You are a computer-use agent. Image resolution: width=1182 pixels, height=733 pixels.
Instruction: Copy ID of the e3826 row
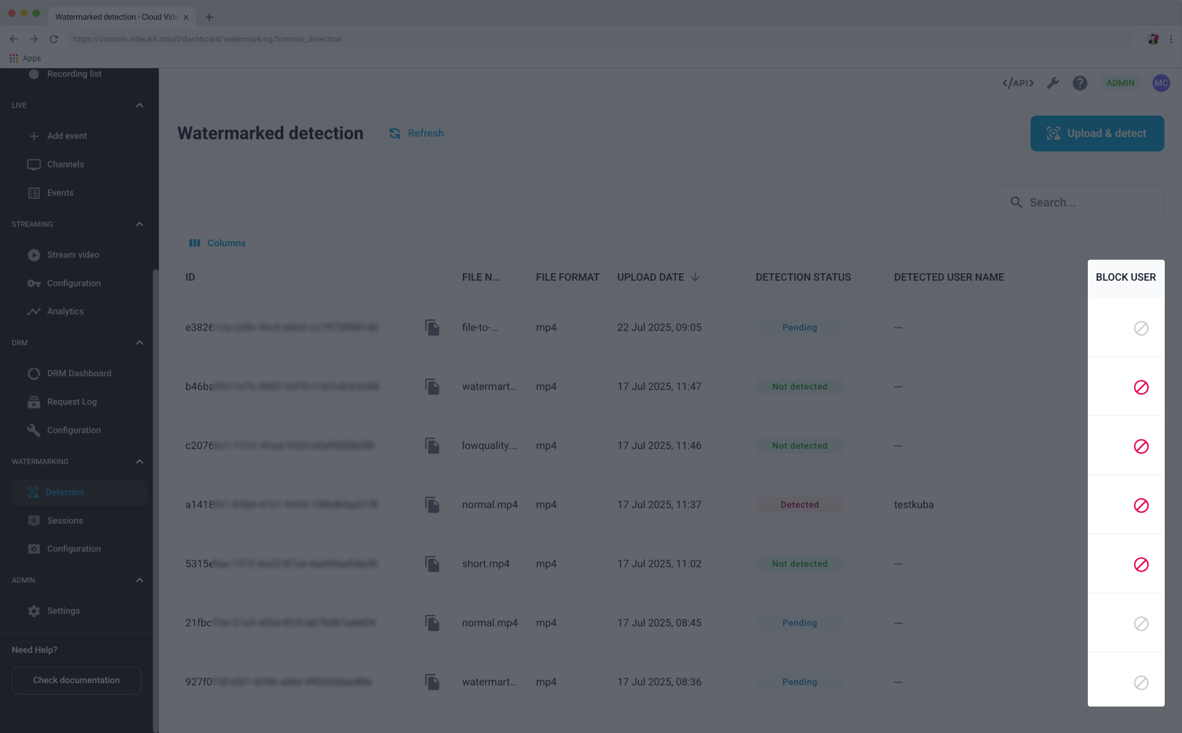[x=432, y=327]
